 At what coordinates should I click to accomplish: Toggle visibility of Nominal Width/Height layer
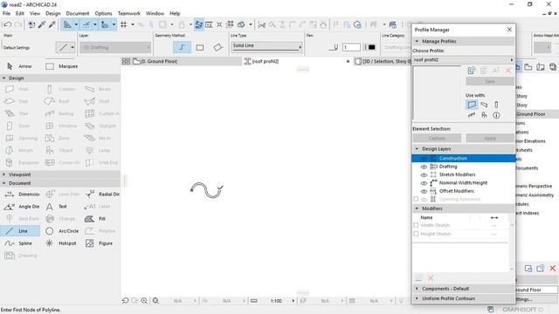pos(424,183)
